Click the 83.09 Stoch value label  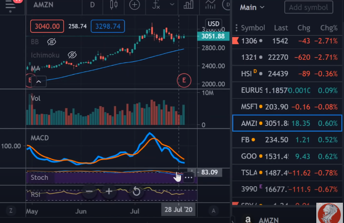tap(209, 172)
